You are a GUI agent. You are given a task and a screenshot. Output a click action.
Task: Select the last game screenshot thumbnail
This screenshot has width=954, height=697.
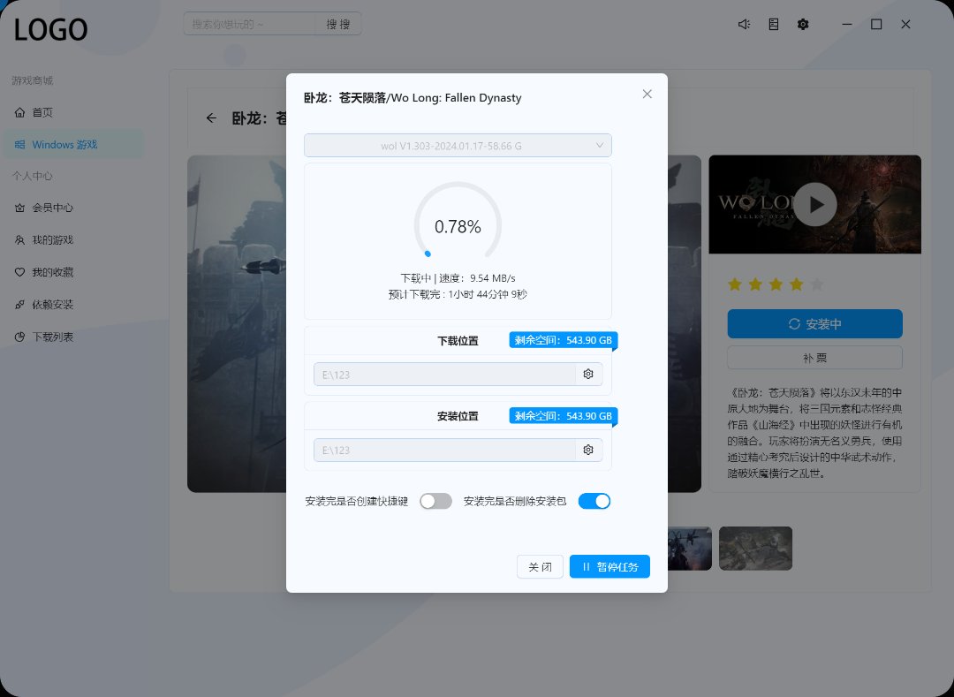pos(755,548)
